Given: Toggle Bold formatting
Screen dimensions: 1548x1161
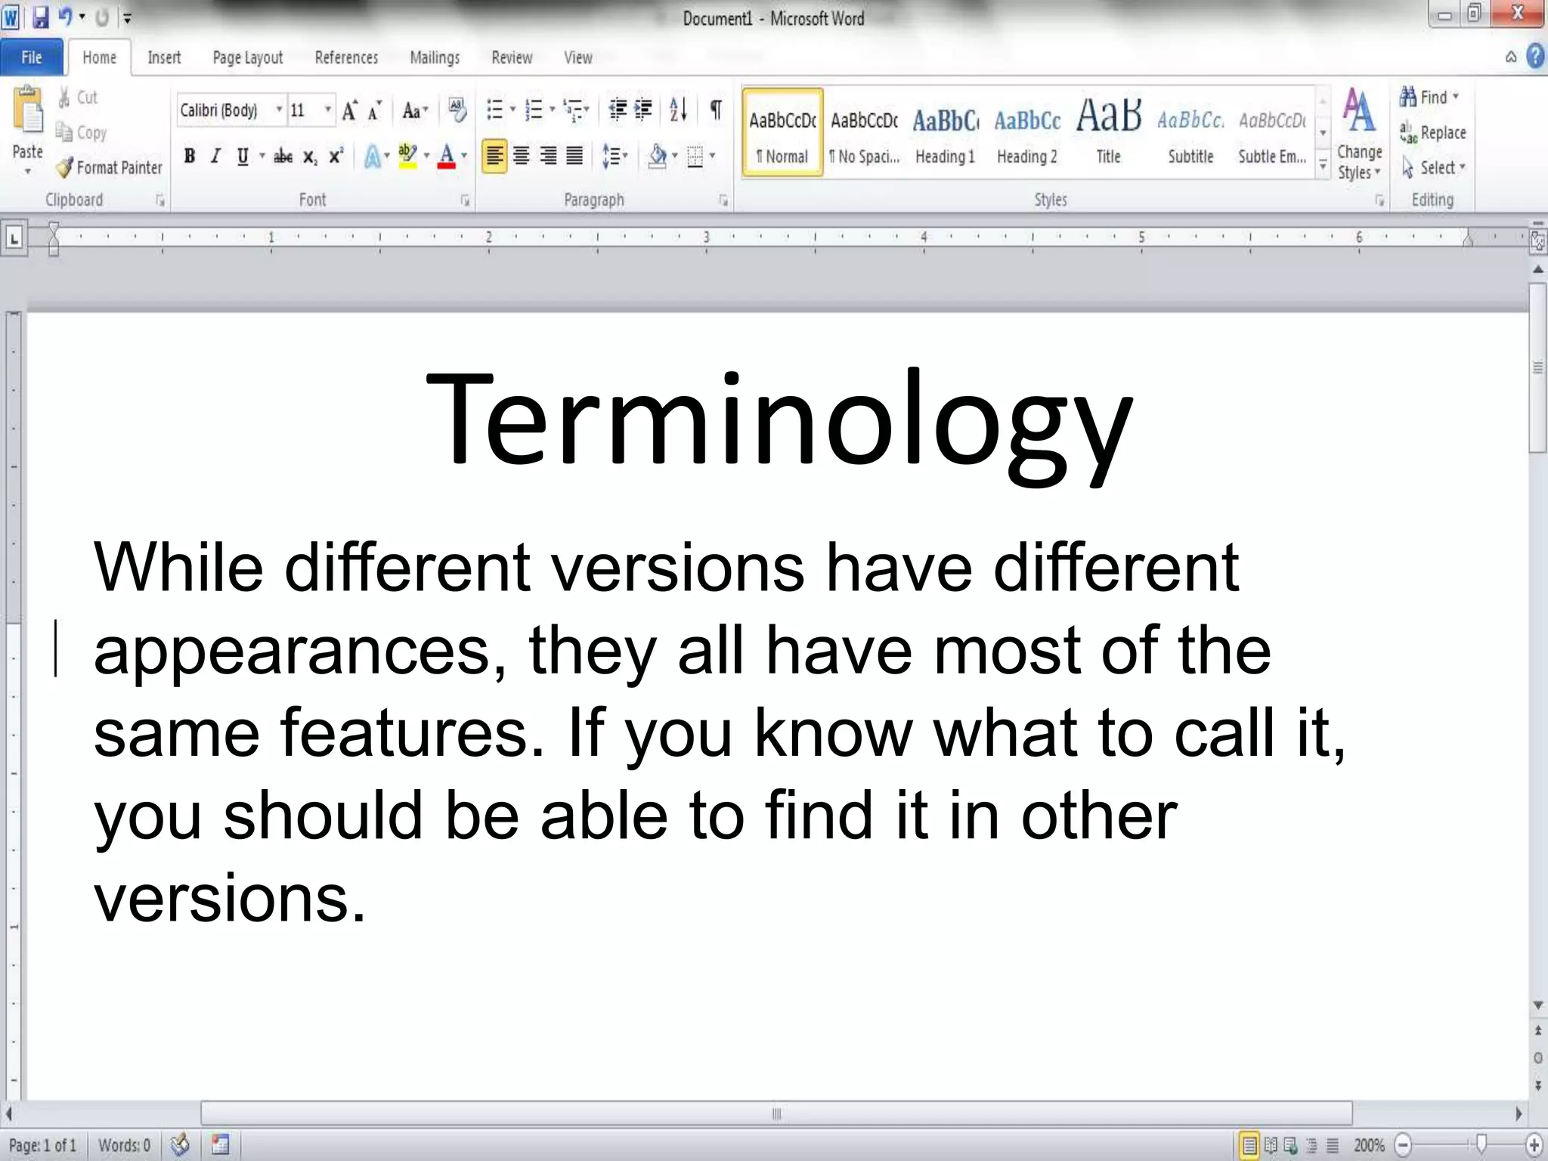Looking at the screenshot, I should click(x=190, y=156).
